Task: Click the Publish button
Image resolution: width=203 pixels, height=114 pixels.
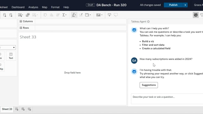Action: (x=173, y=5)
